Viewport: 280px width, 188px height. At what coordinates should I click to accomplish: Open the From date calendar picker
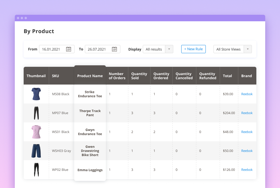(x=69, y=49)
